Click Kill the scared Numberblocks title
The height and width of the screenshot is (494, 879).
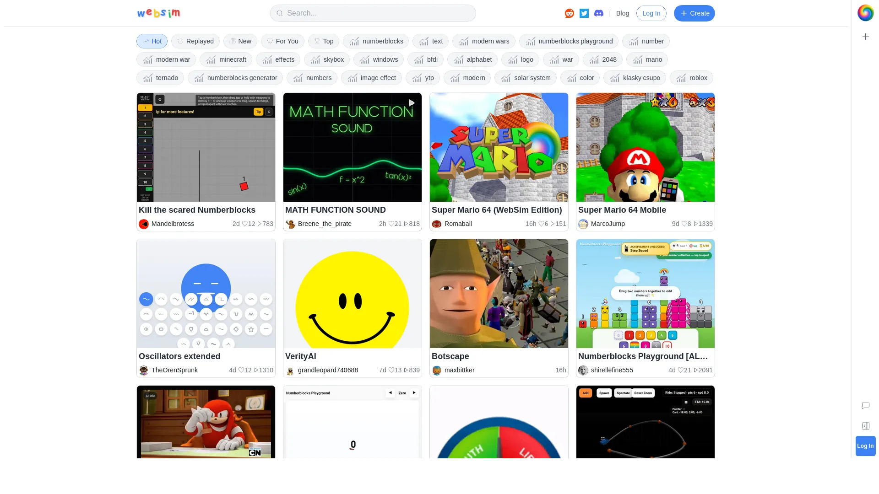pos(197,210)
